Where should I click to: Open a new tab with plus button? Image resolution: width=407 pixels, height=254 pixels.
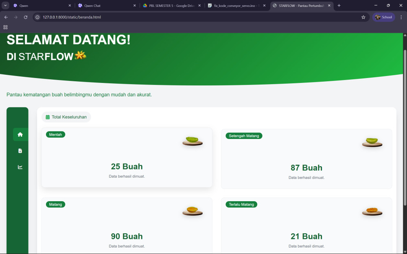pos(339,6)
